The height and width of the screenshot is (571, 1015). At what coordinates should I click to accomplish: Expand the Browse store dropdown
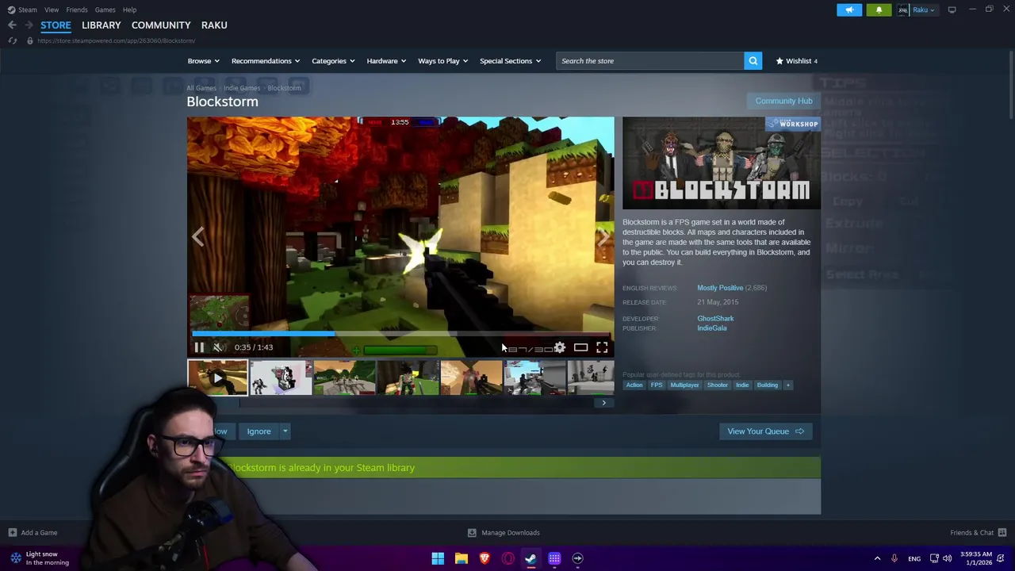point(203,61)
